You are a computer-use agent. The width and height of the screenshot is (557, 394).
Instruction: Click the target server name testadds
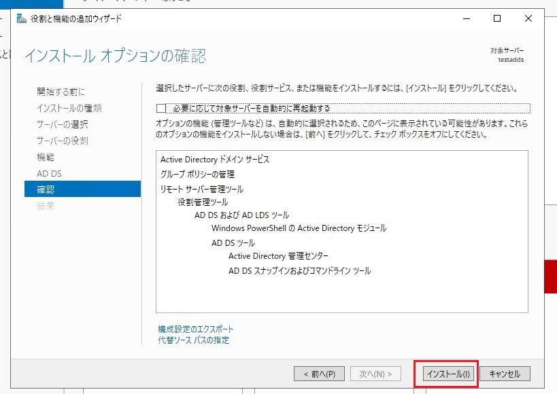(511, 60)
